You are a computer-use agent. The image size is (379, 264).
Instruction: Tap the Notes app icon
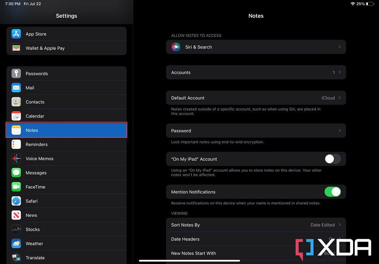coord(16,130)
